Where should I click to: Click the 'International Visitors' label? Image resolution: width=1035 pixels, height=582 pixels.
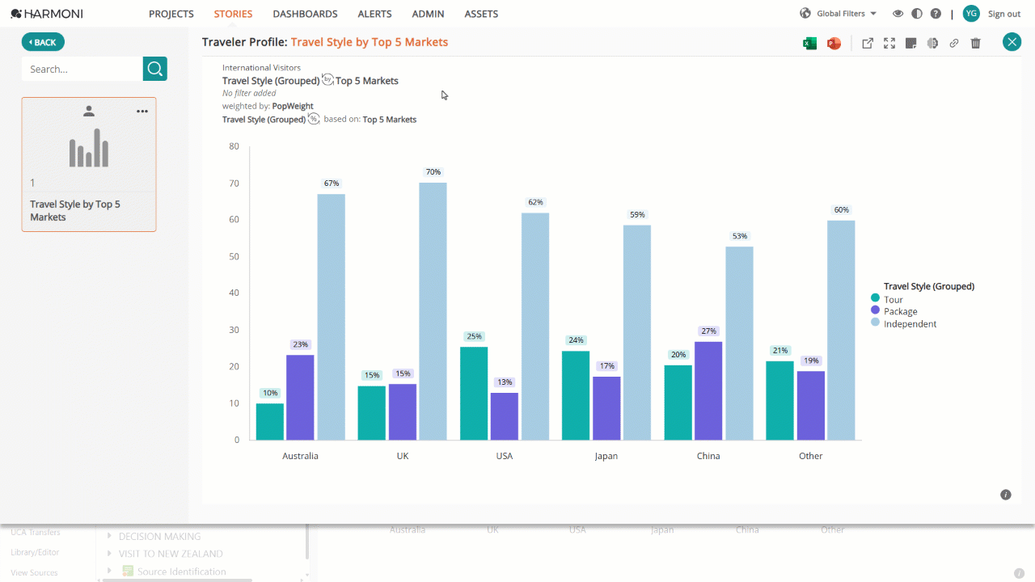(x=261, y=68)
